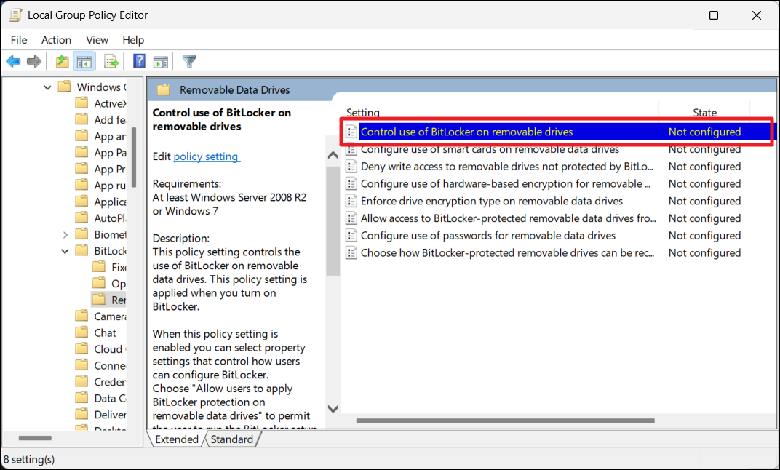Screen dimensions: 780x470
Task: Expand the Biometrics tree node
Action: (x=65, y=234)
